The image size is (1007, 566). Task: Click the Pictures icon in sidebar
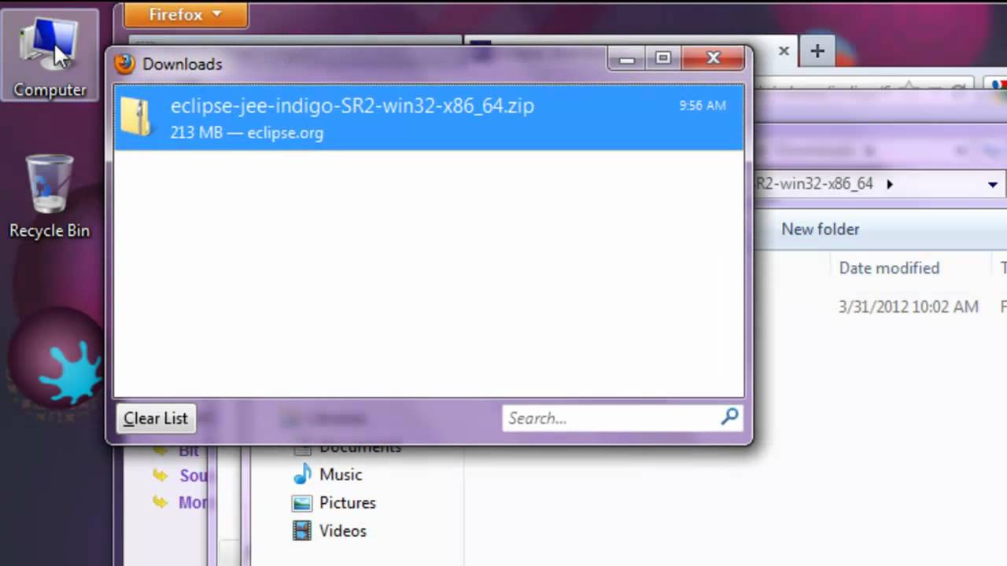click(302, 503)
